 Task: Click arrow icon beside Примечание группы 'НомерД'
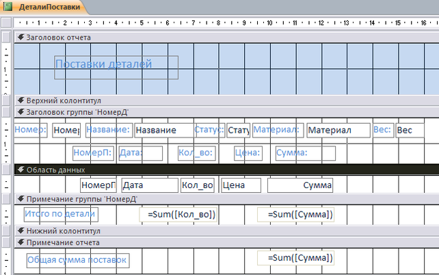pos(21,199)
